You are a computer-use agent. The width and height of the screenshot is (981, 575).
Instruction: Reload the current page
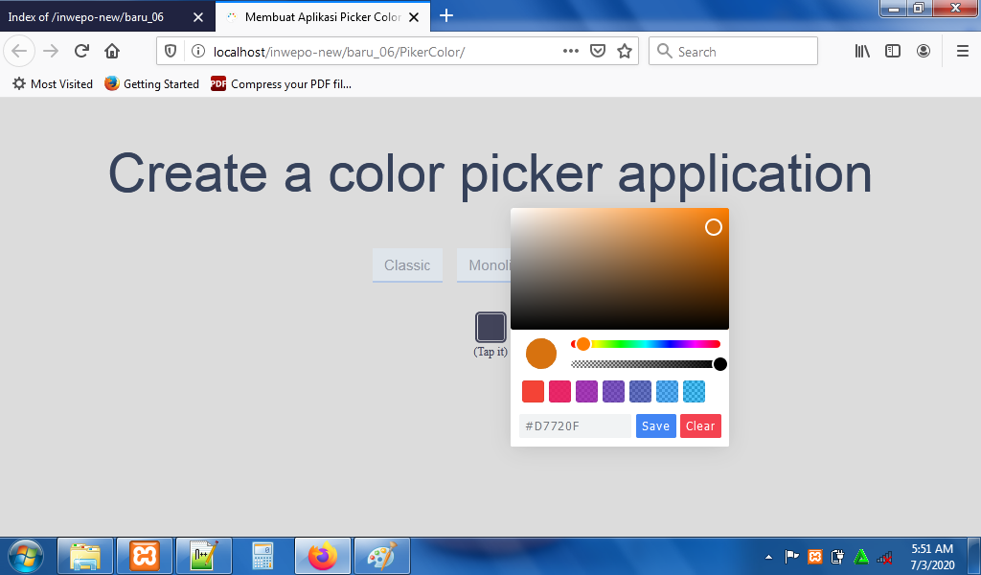[81, 52]
